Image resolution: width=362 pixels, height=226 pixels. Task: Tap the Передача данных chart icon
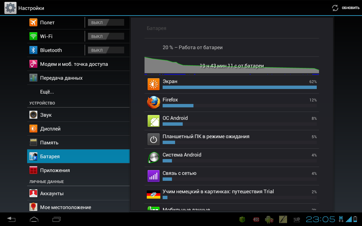[33, 78]
